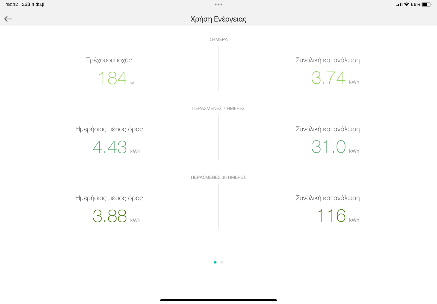The image size is (437, 304).
Task: Tap the 116 kWh thirty-day total
Action: [x=338, y=216]
